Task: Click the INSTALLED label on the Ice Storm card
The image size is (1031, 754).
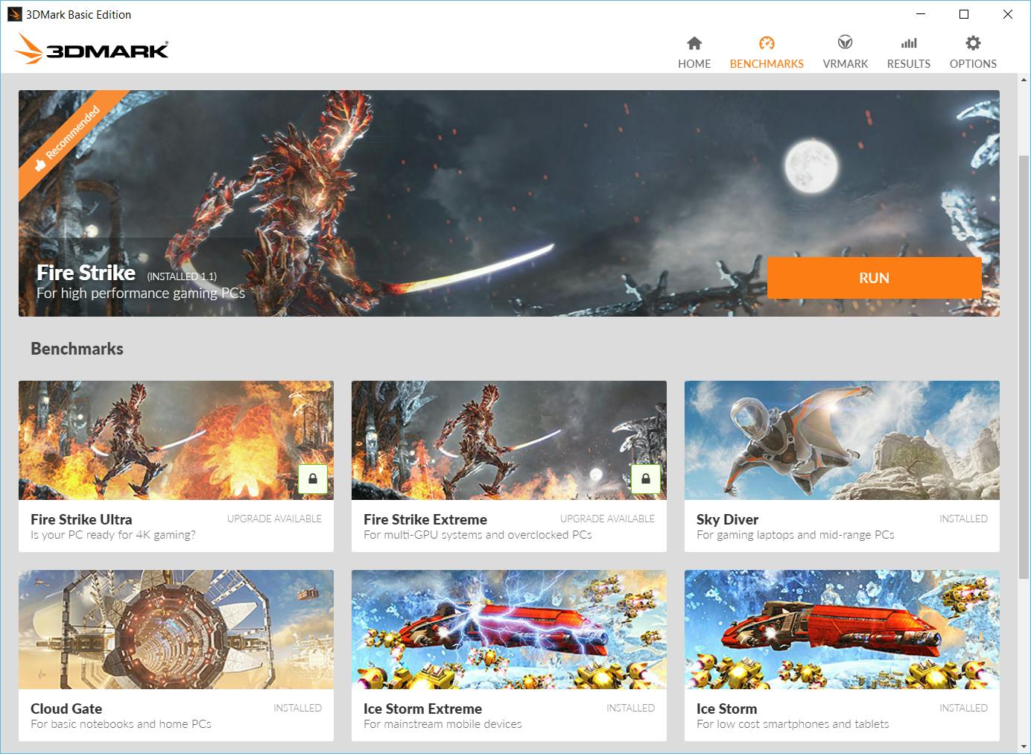Action: pos(963,708)
